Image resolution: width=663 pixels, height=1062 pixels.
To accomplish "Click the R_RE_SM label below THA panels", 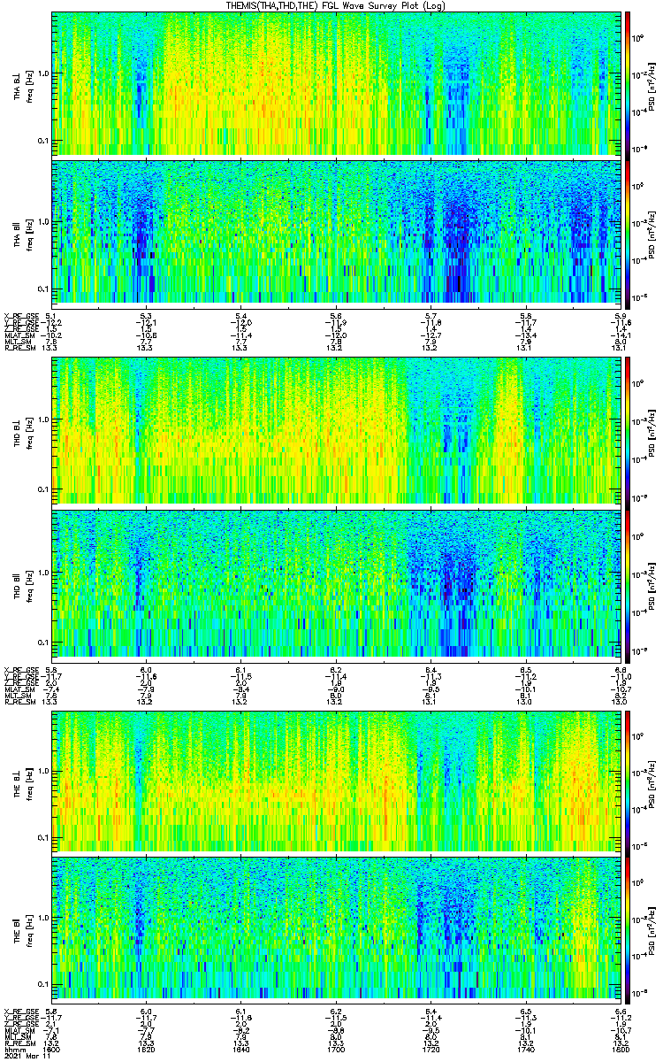I will tap(19, 349).
